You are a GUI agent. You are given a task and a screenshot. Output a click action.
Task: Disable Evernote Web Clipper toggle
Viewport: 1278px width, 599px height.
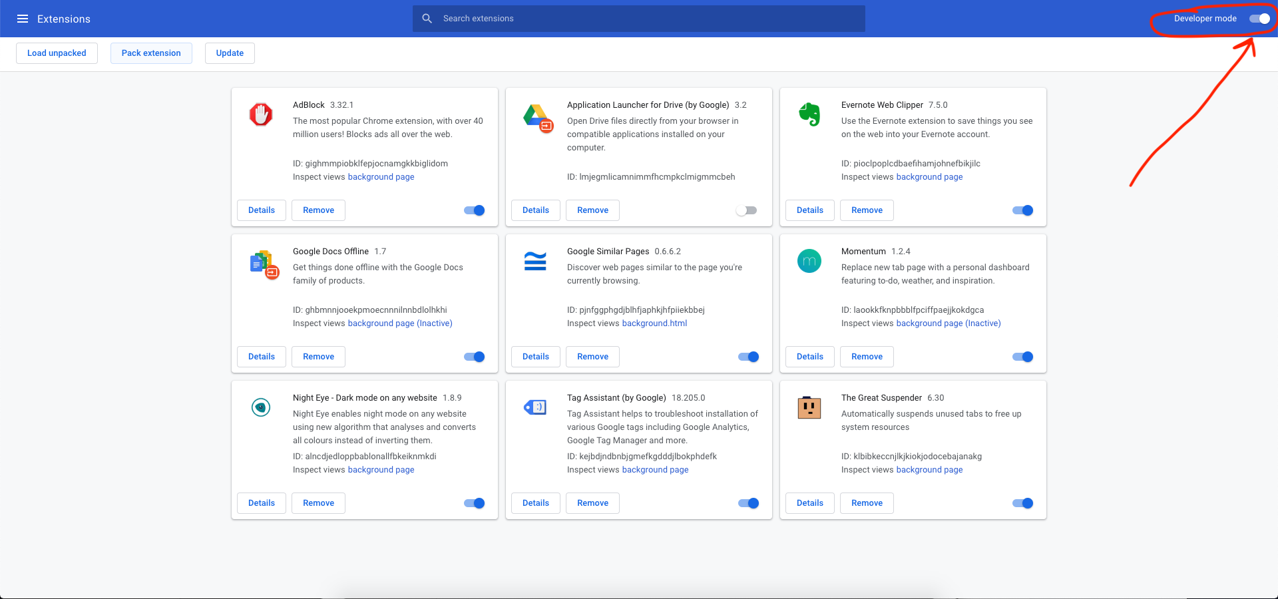(1023, 210)
